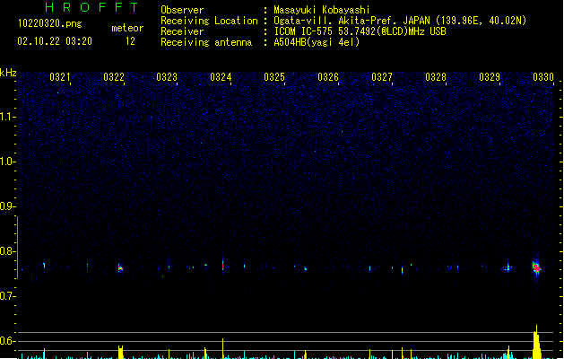This screenshot has width=564, height=359.
Task: Click the 0324 time marker
Action: 221,77
